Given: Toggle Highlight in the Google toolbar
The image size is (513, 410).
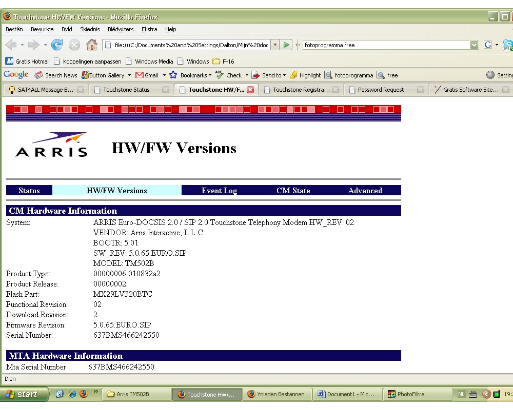Looking at the screenshot, I should pyautogui.click(x=305, y=75).
